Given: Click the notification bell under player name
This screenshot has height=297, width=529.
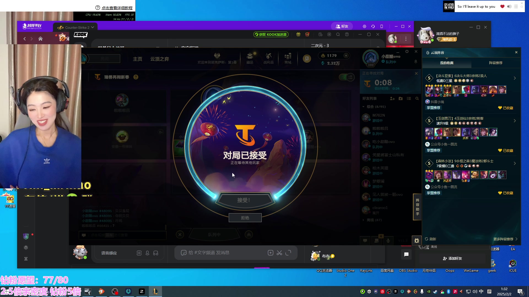Looking at the screenshot, I should pos(416,62).
